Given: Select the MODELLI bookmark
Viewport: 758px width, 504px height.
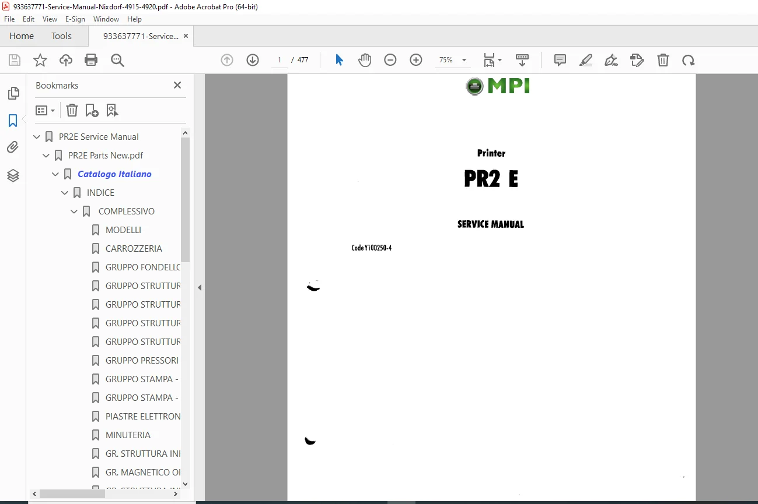Looking at the screenshot, I should coord(123,230).
